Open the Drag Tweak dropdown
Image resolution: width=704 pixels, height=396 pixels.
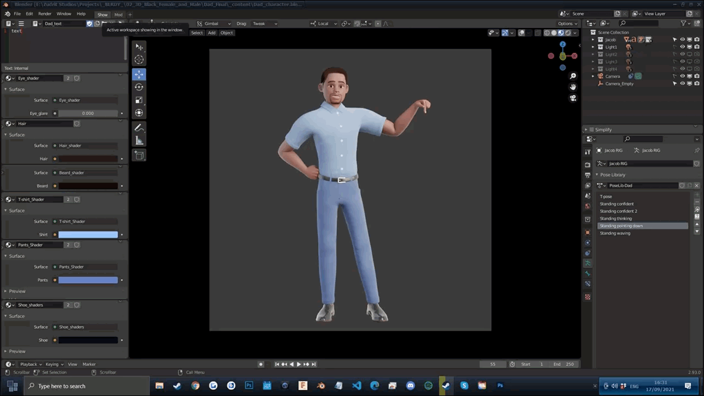tap(265, 24)
